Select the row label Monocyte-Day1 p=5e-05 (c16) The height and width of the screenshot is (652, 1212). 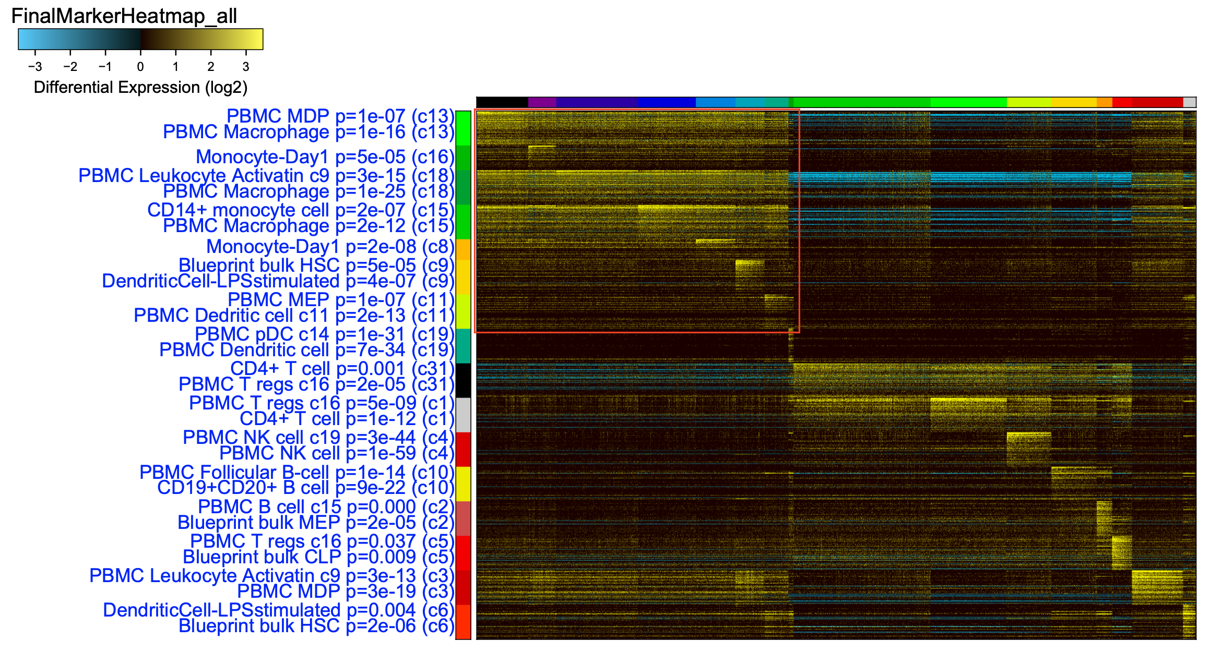pyautogui.click(x=325, y=156)
